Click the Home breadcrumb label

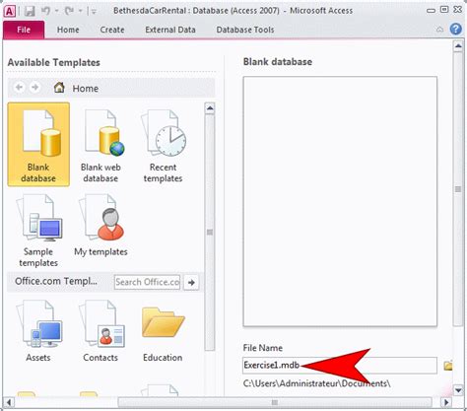[86, 89]
